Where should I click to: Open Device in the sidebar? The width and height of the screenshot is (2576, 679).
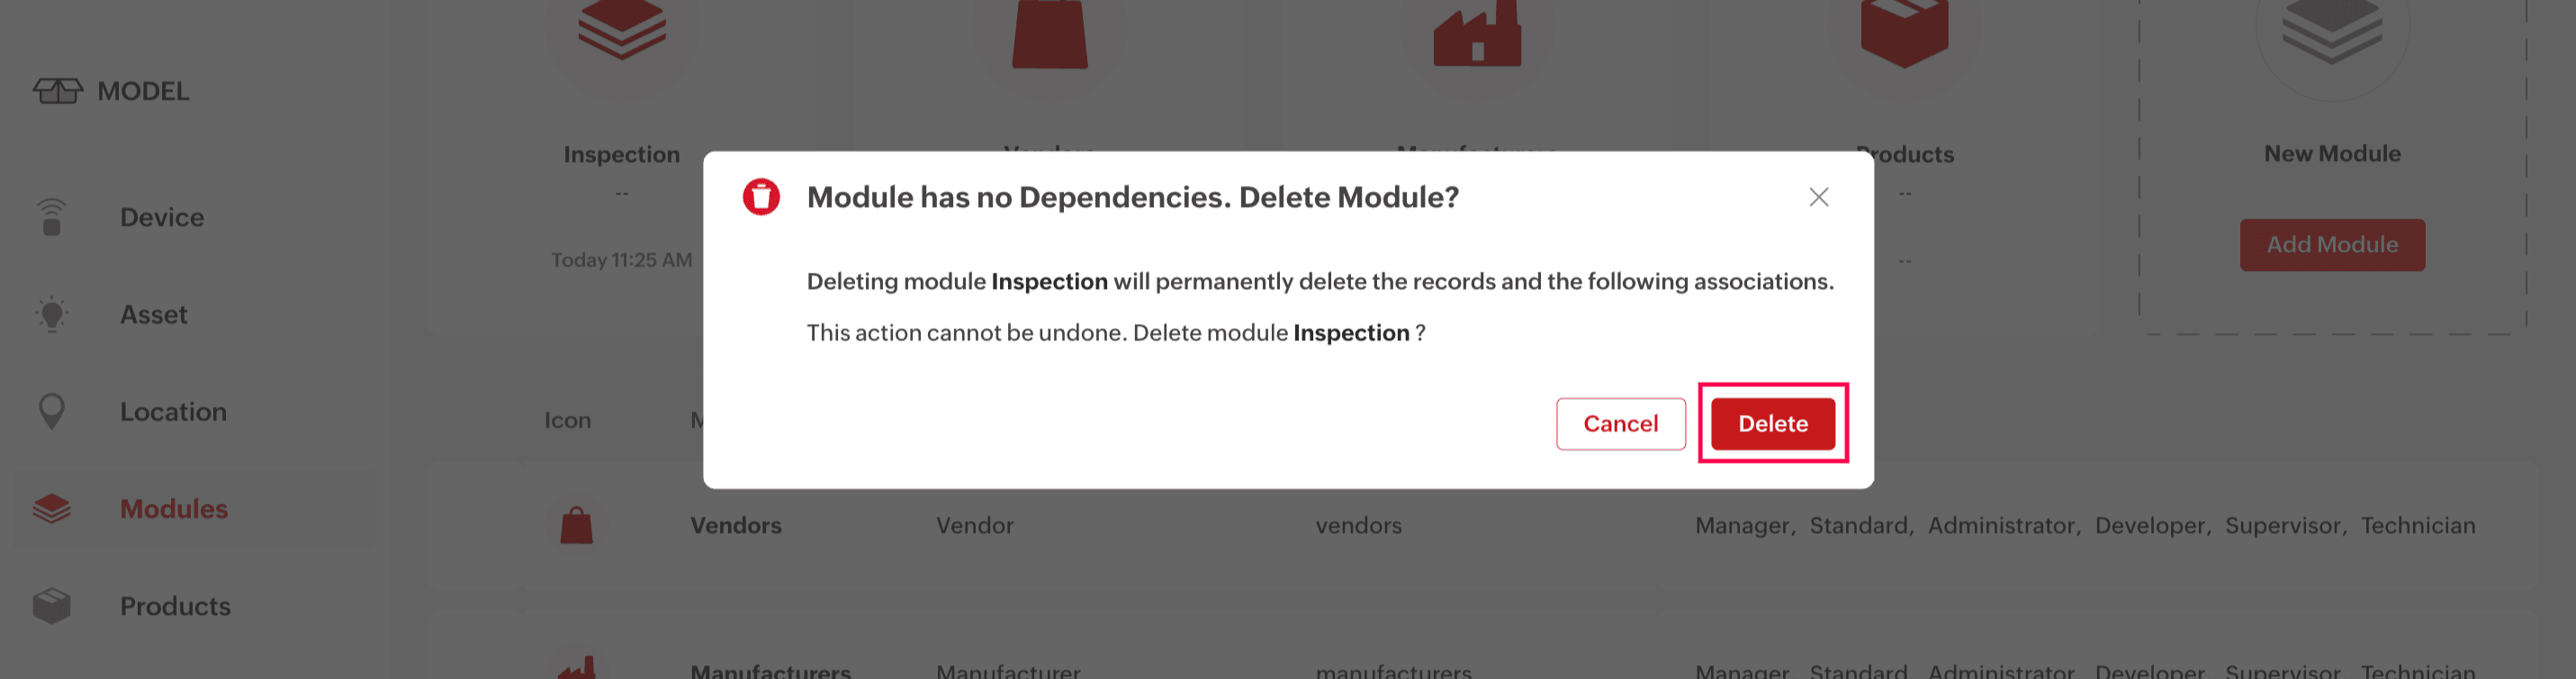pyautogui.click(x=161, y=217)
